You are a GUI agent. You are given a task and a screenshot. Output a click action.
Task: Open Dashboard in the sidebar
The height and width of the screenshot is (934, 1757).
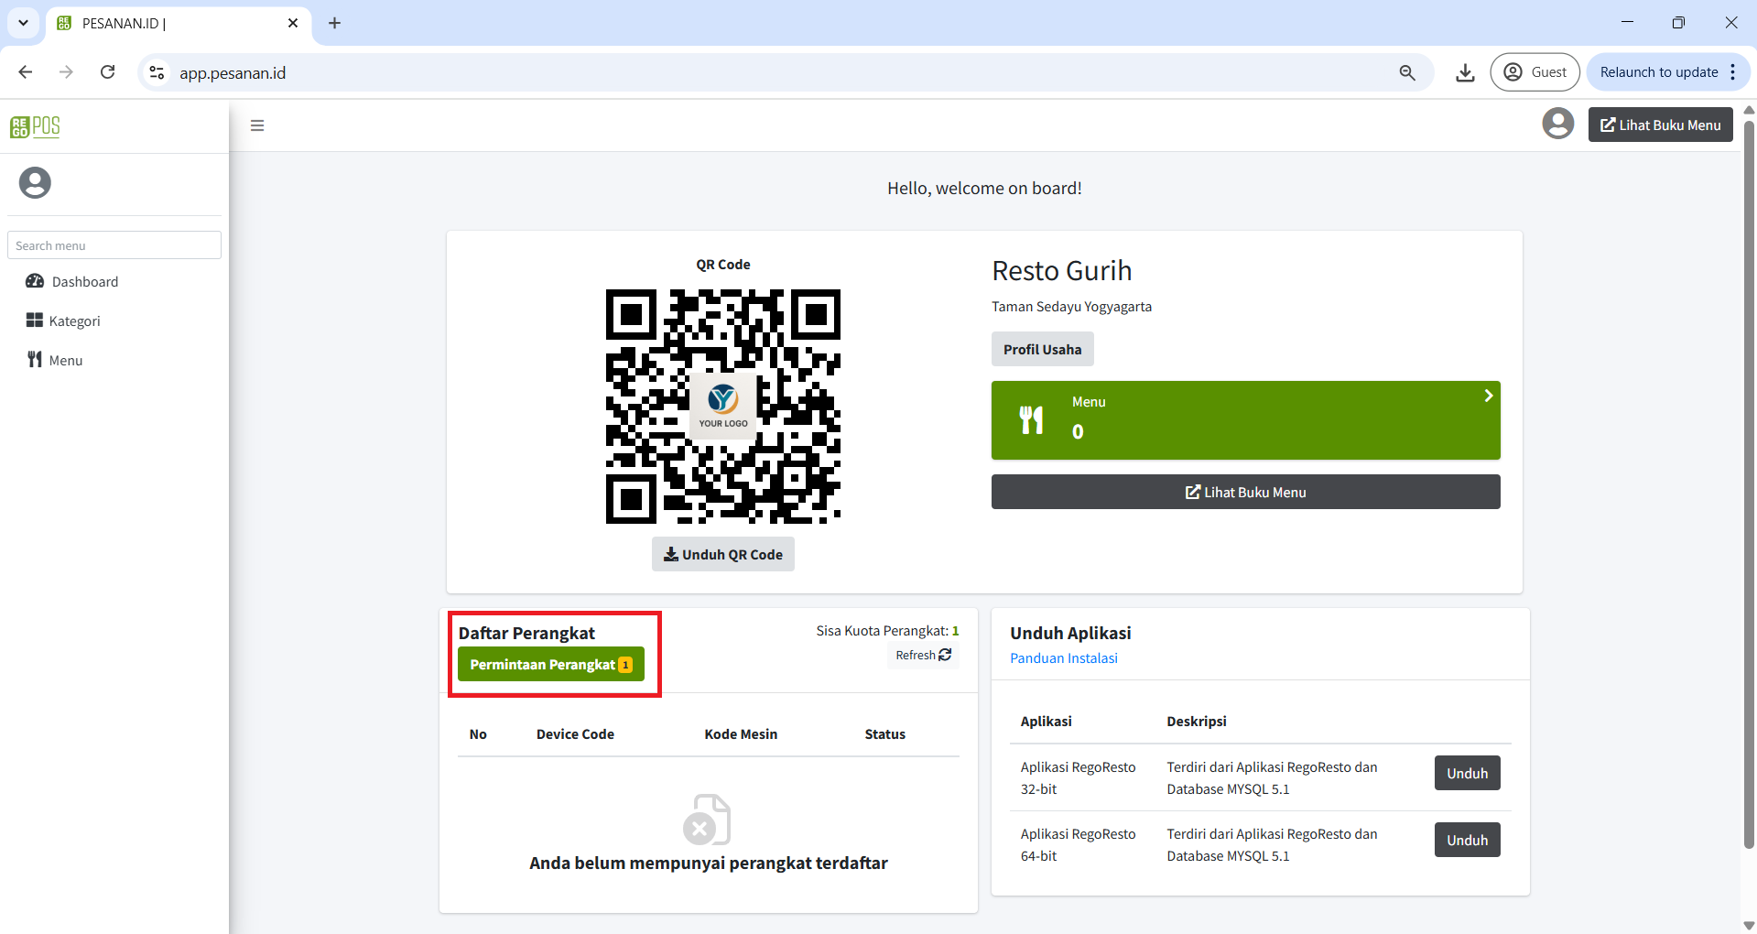click(84, 282)
